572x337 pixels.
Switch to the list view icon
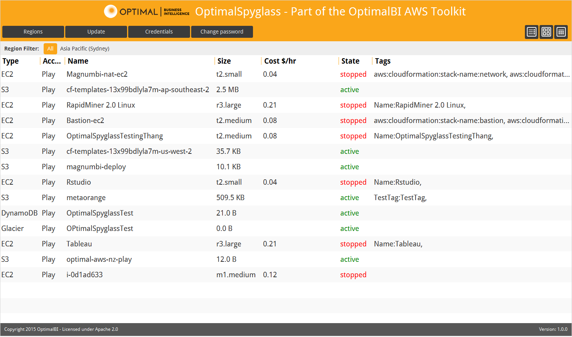point(531,32)
